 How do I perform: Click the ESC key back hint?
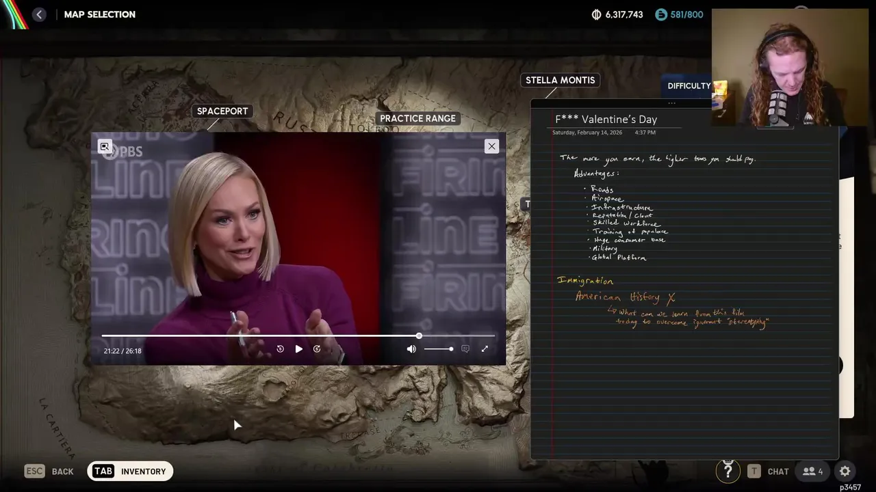35,471
